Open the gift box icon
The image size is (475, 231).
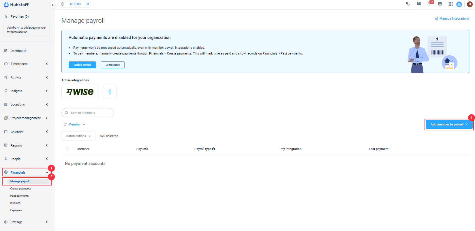[440, 4]
